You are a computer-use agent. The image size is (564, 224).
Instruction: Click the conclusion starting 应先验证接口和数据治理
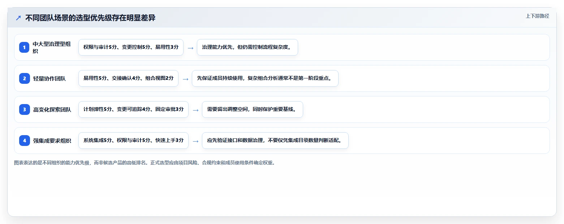(275, 141)
